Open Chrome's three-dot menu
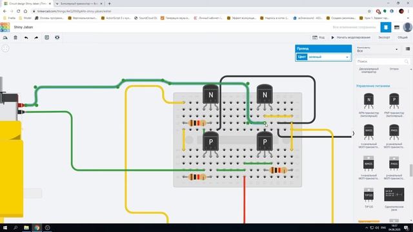Screen dimensions: 413x232 (x=408, y=12)
